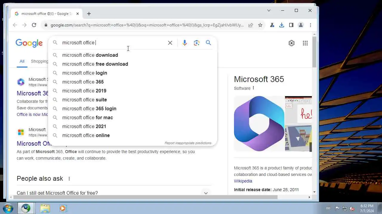Reload the page in Chrome

[34, 25]
